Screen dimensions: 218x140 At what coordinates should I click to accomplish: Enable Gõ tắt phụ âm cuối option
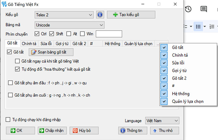[10, 95]
